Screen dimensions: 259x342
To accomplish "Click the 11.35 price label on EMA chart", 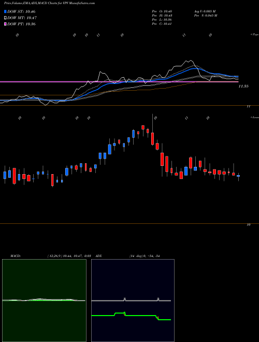I will point(243,87).
